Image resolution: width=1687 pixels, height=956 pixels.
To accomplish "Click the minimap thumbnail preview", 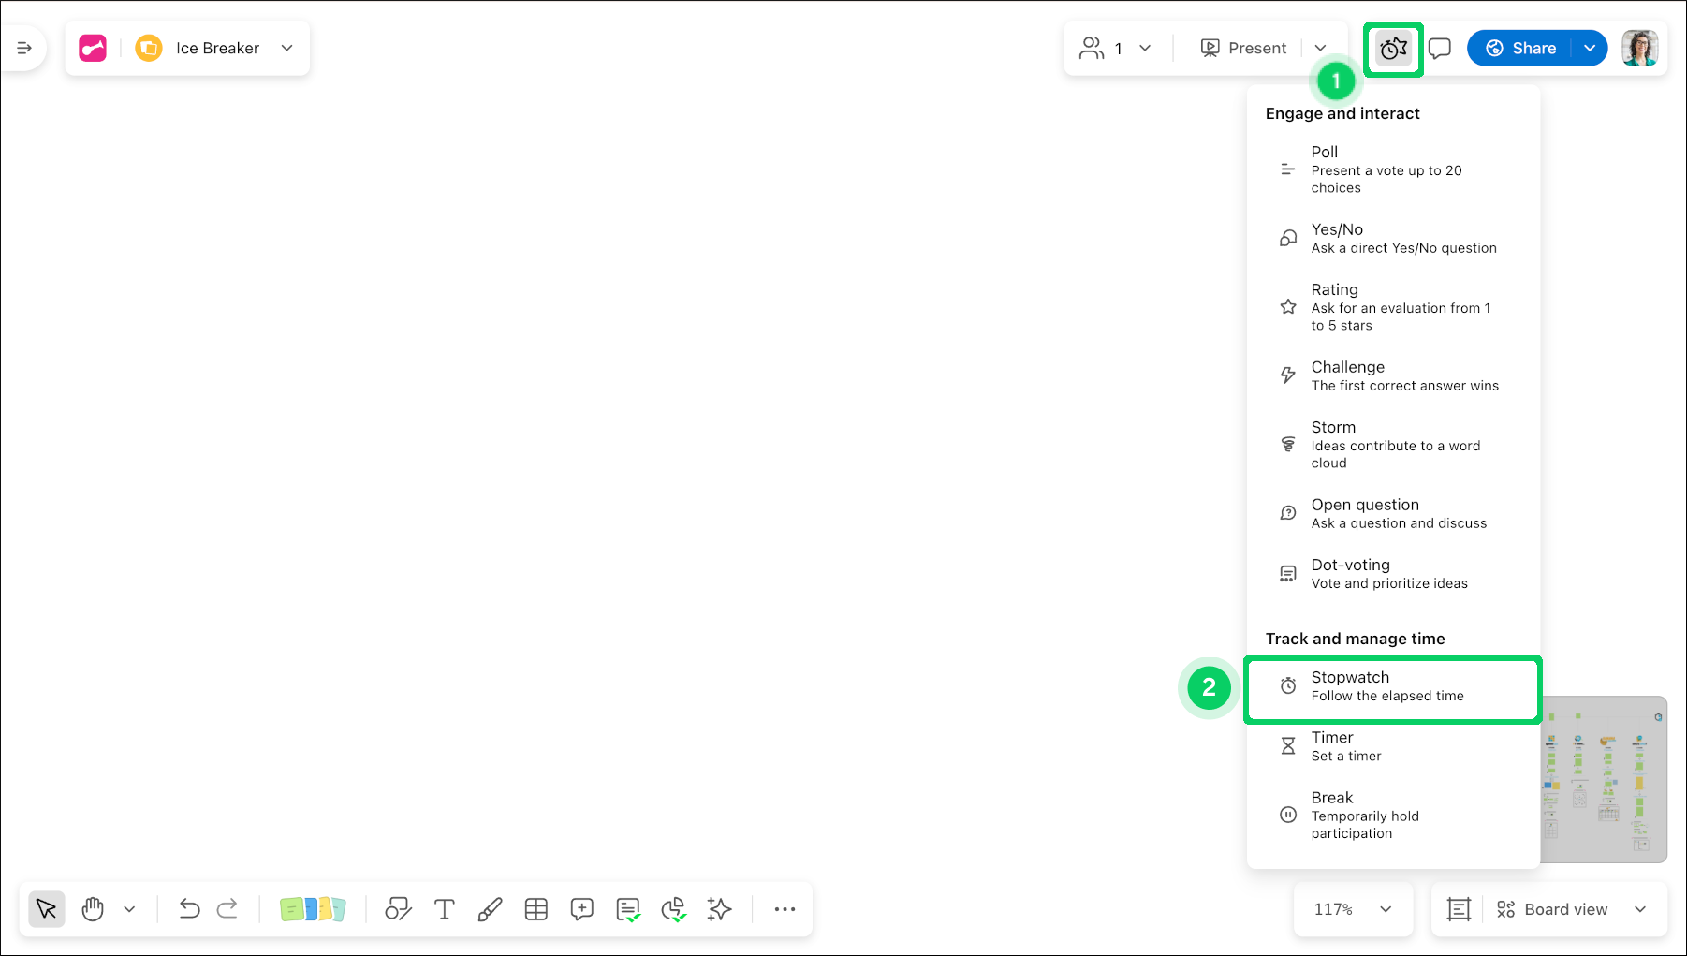I will pos(1603,780).
